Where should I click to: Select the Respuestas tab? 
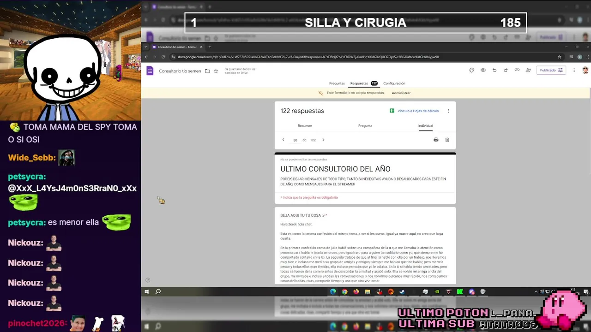(363, 83)
